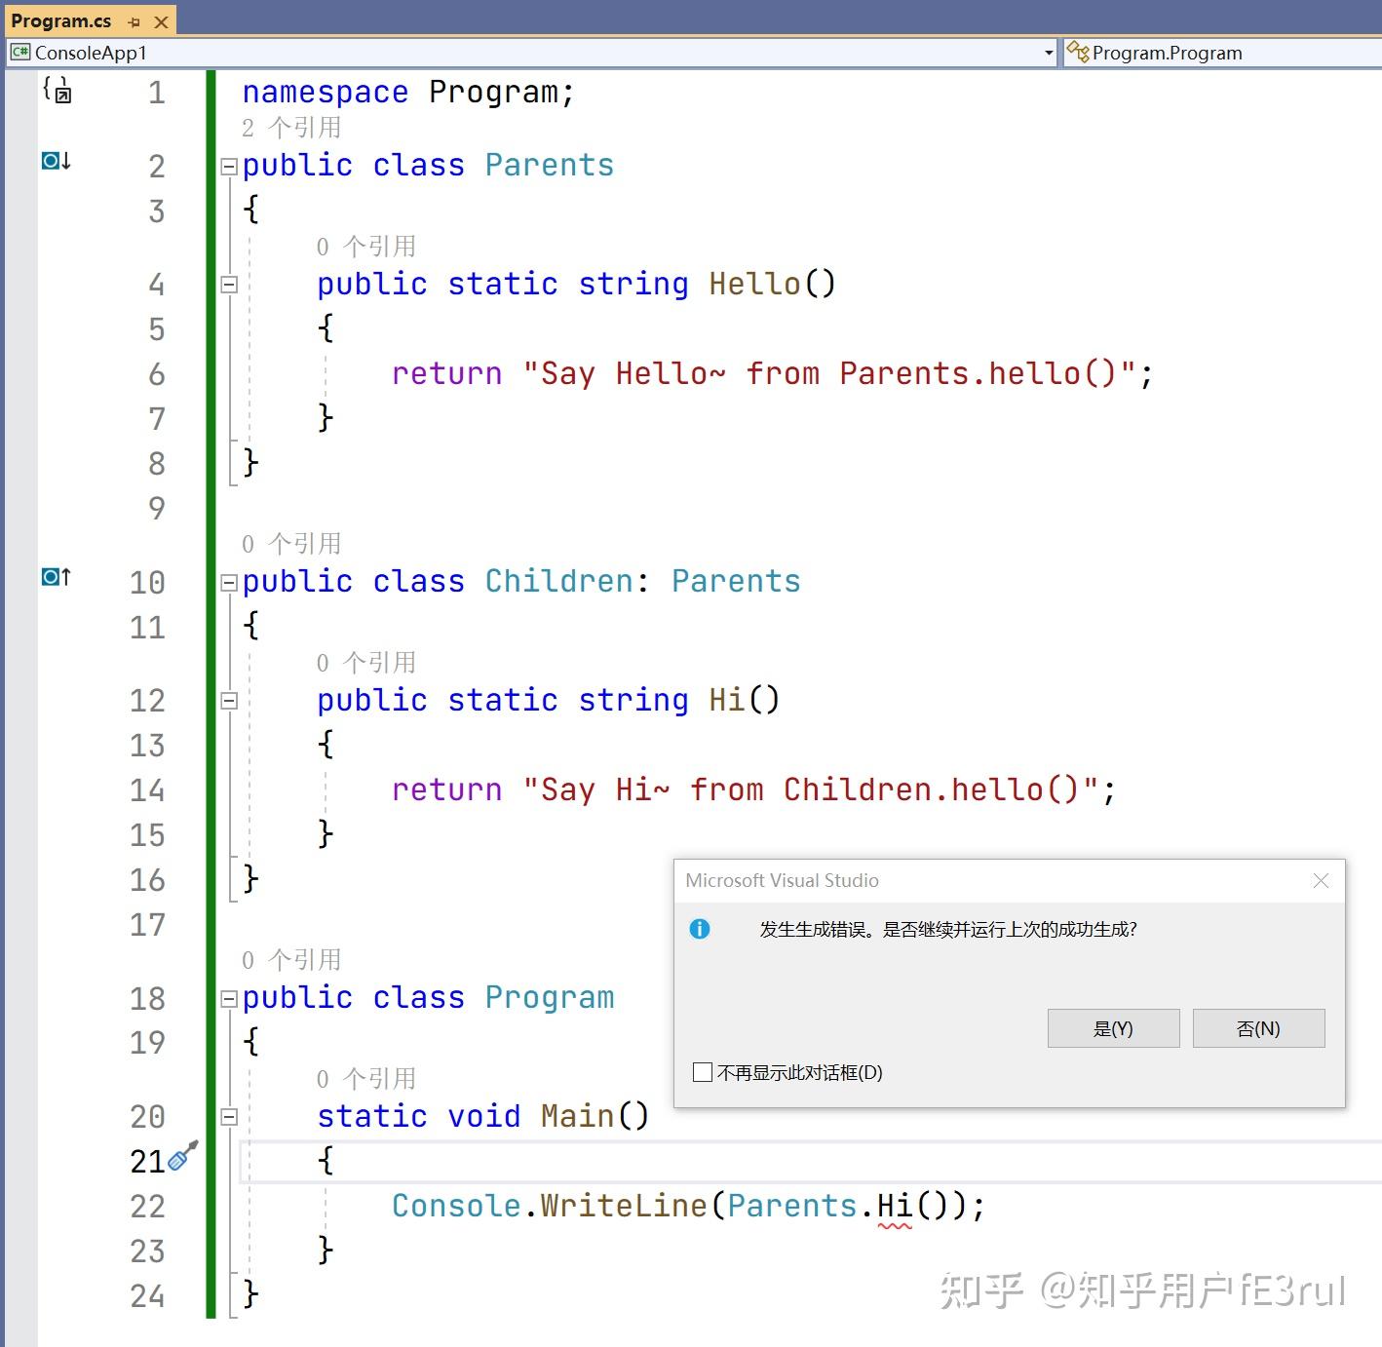The image size is (1382, 1347).
Task: Open the ConsoleApp1 project dropdown arrow
Action: click(1049, 53)
